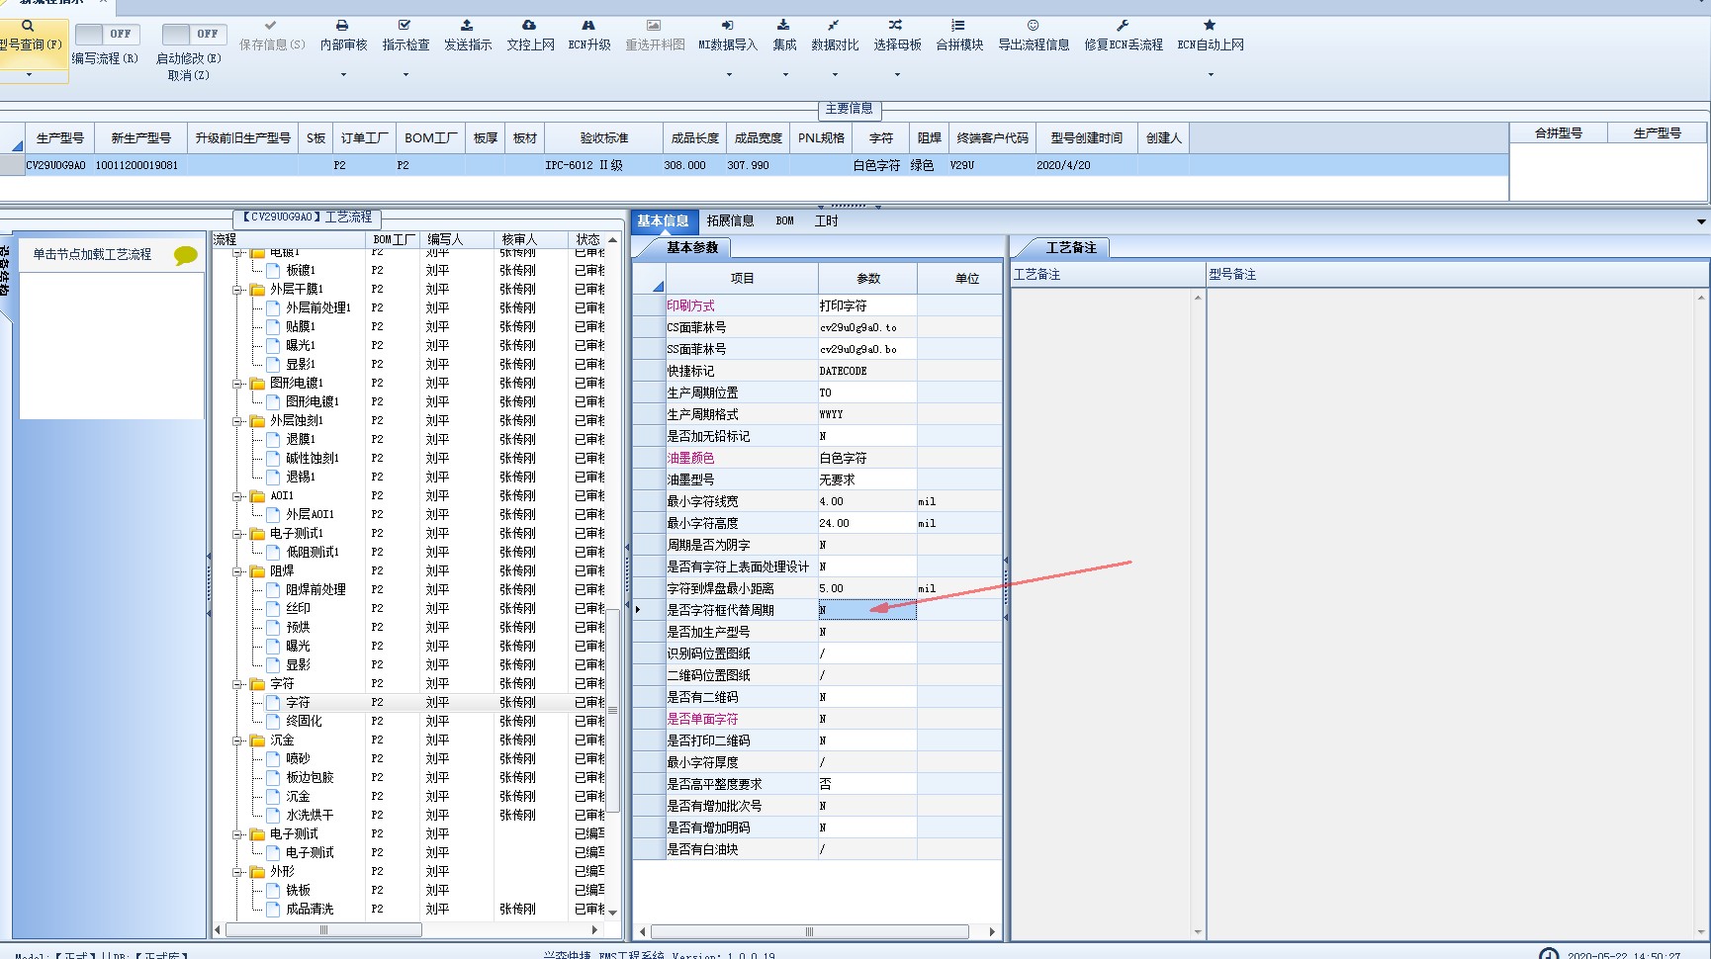The height and width of the screenshot is (959, 1711).
Task: Open the 指示检查 dropdown arrow
Action: click(x=405, y=75)
